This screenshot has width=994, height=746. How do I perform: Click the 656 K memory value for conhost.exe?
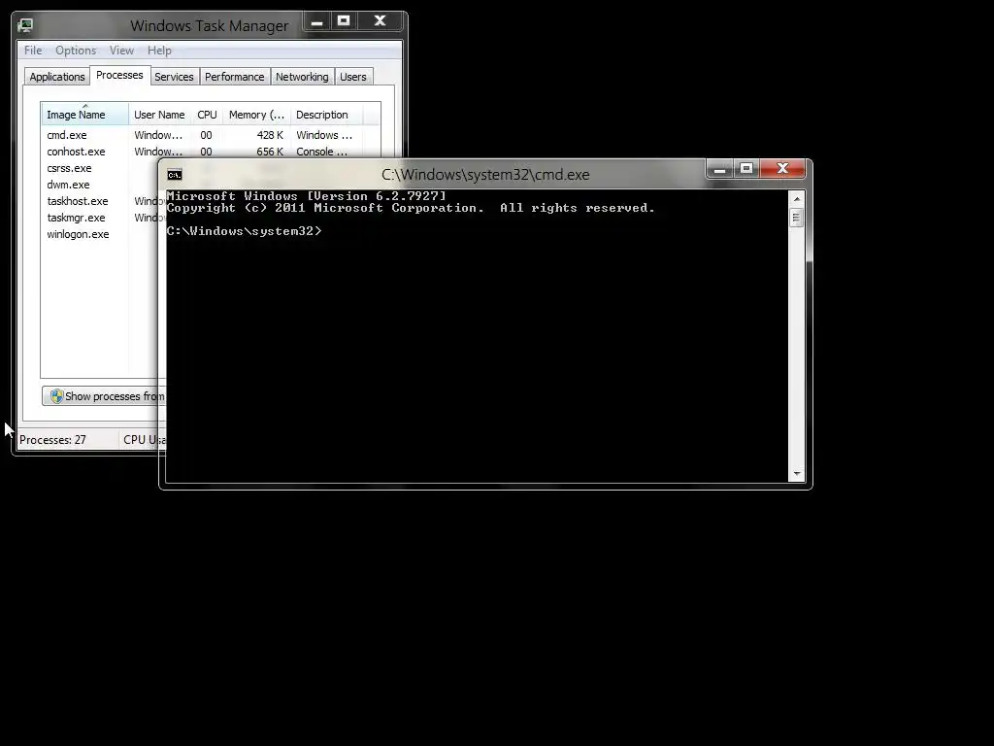270,152
